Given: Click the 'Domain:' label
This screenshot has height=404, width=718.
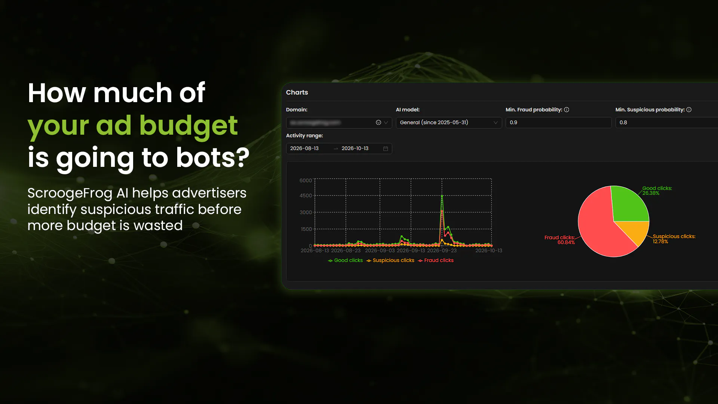Looking at the screenshot, I should click(297, 110).
